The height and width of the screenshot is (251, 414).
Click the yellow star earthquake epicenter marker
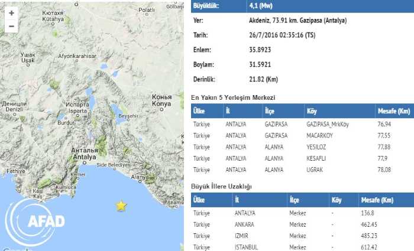tap(121, 206)
